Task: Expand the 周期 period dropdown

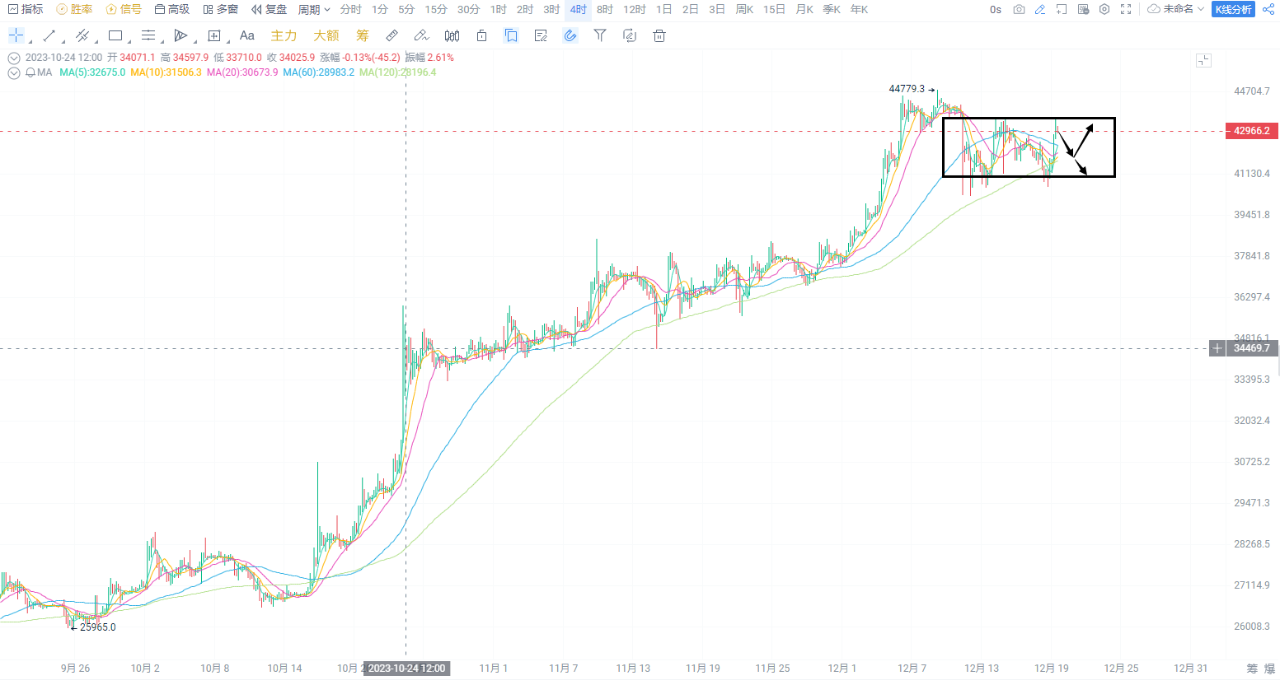Action: click(x=314, y=9)
